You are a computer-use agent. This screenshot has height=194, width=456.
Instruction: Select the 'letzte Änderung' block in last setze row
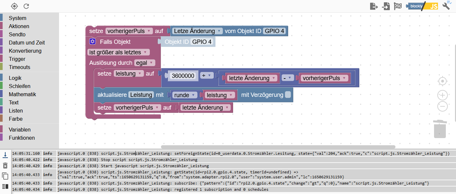pos(206,108)
